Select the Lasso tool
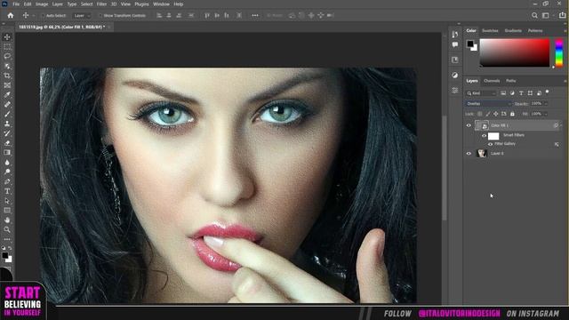 click(7, 56)
